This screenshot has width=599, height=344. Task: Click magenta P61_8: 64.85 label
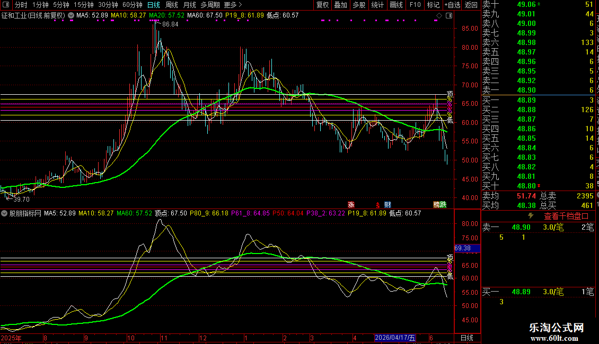[x=250, y=213]
